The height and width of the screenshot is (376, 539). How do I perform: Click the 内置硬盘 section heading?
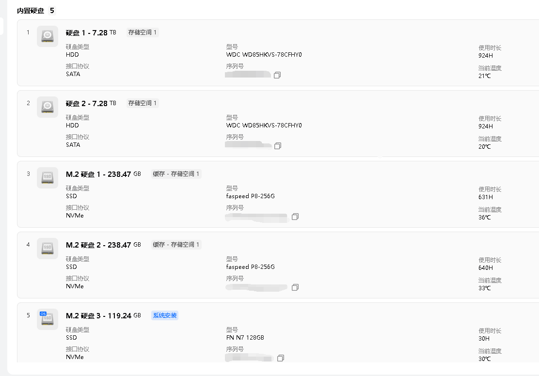31,11
